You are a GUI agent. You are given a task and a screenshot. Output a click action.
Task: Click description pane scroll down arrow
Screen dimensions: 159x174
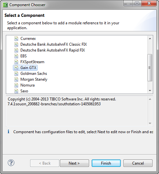coord(150,123)
